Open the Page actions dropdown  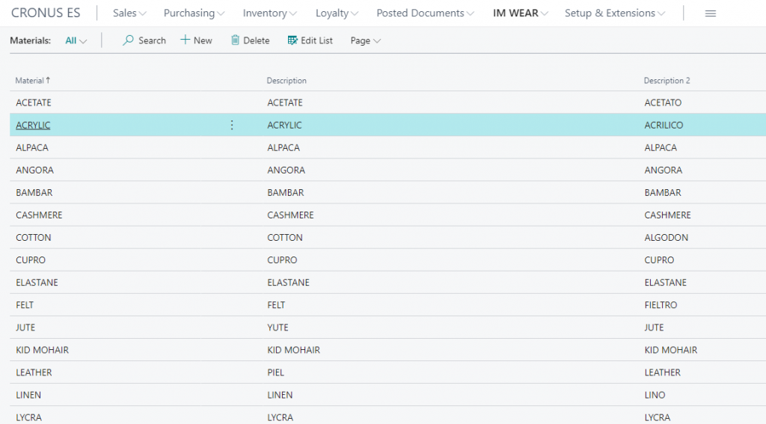pos(365,40)
